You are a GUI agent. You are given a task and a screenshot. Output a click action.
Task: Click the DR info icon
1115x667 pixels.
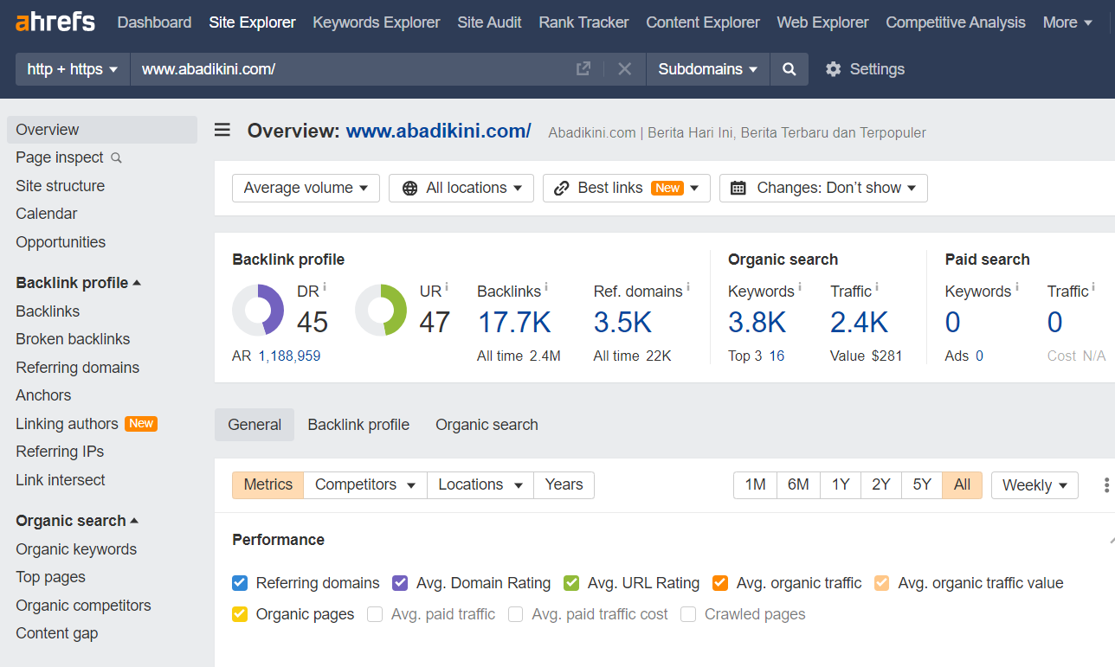pos(325,286)
